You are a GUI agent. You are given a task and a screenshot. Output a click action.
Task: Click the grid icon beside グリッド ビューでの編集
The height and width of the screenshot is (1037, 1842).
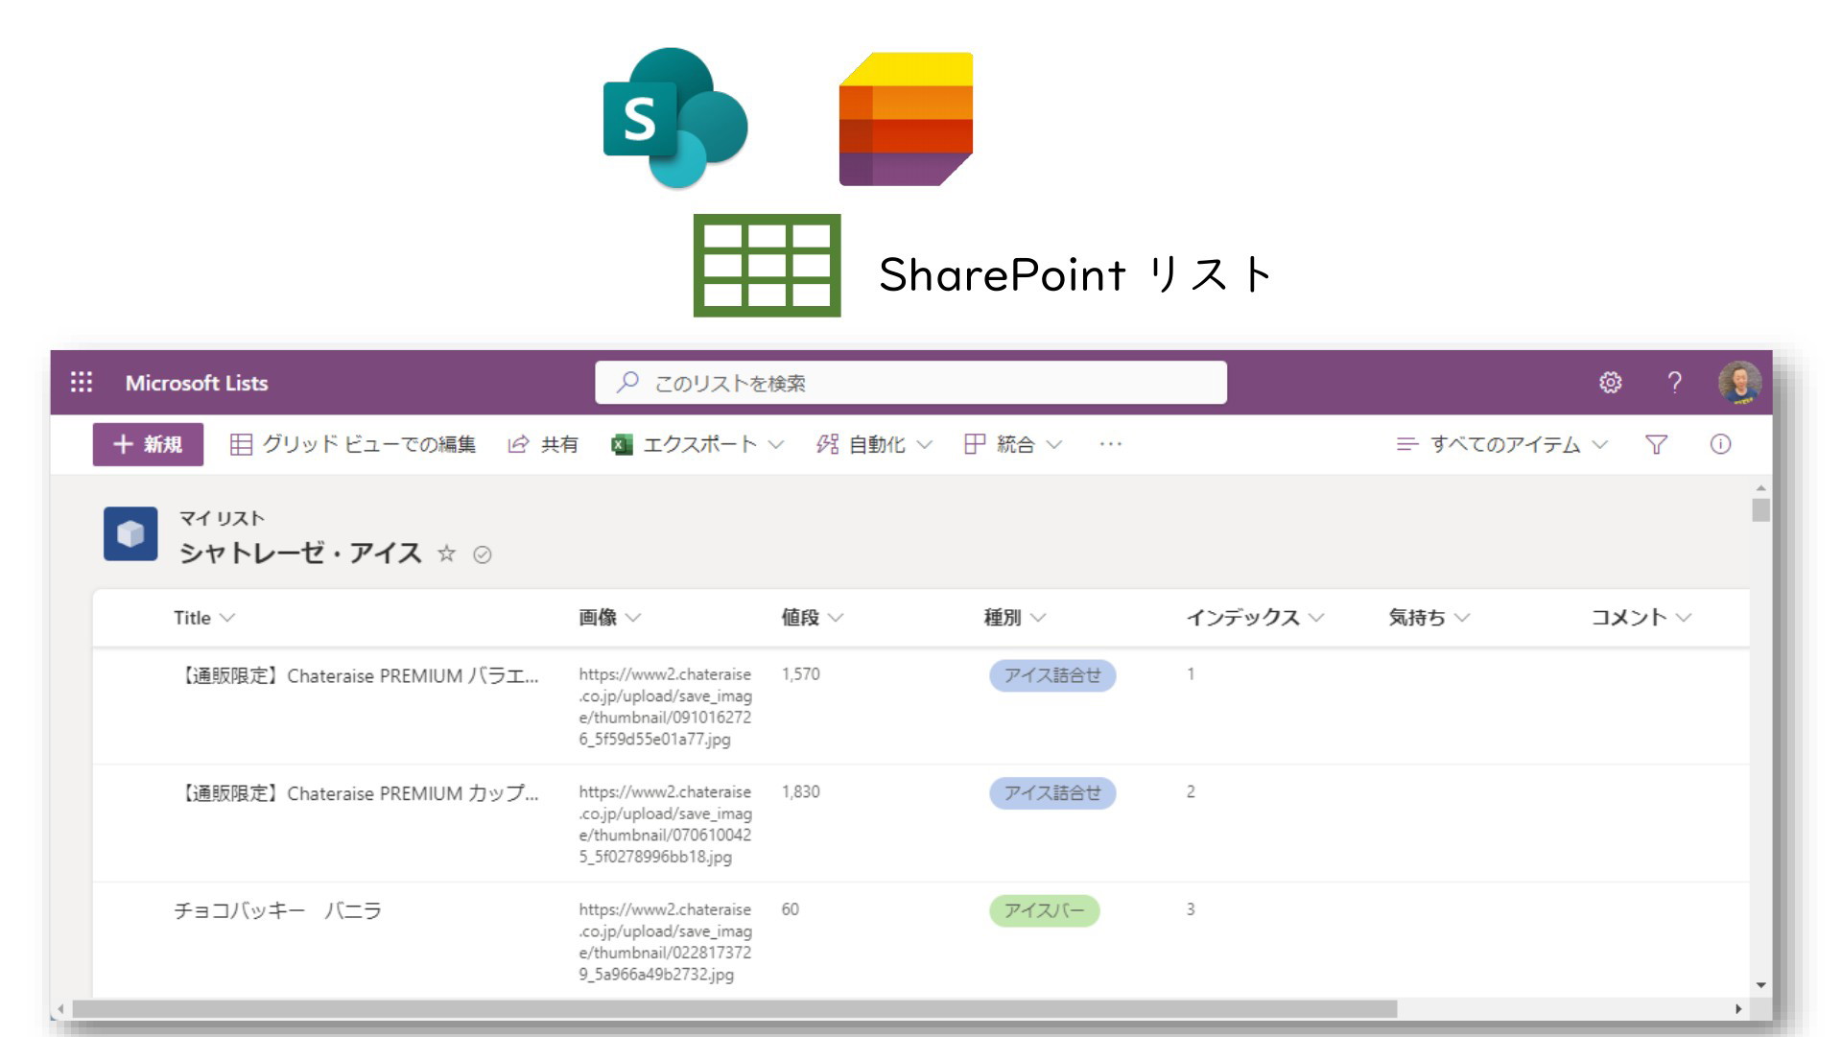(241, 444)
